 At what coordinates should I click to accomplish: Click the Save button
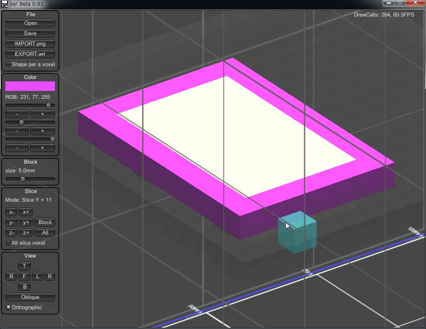(x=30, y=33)
